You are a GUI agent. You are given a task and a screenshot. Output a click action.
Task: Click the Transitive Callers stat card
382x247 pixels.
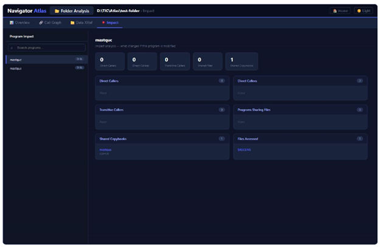175,61
